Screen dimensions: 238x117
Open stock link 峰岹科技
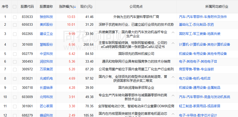(46, 115)
